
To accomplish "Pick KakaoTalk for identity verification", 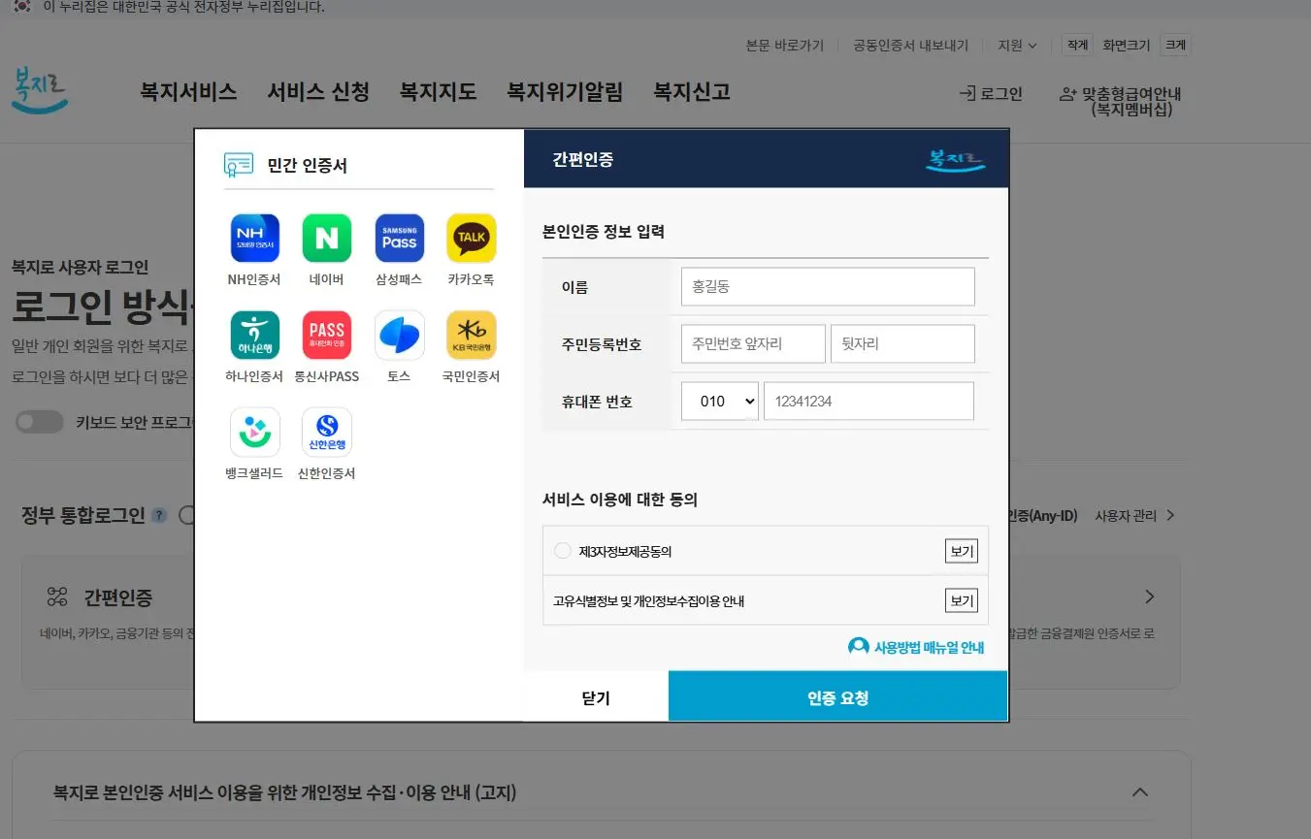I will 471,238.
